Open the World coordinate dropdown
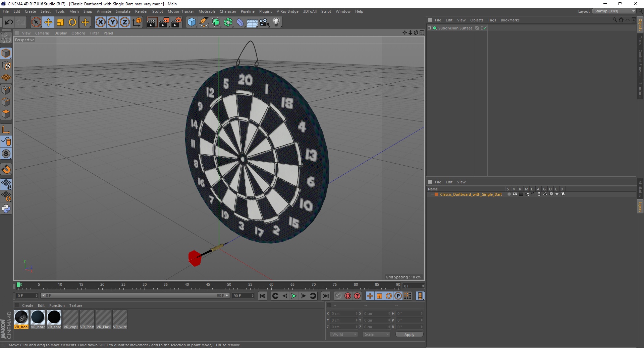The width and height of the screenshot is (644, 348). coord(344,334)
